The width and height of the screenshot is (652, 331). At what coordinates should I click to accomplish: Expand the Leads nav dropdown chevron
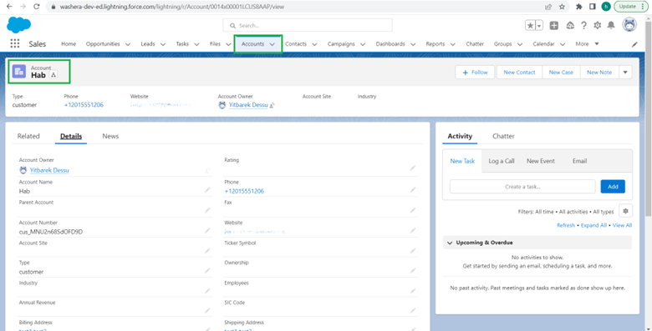(163, 44)
